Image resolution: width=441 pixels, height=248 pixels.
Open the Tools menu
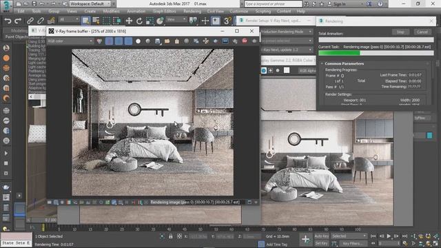click(x=37, y=11)
